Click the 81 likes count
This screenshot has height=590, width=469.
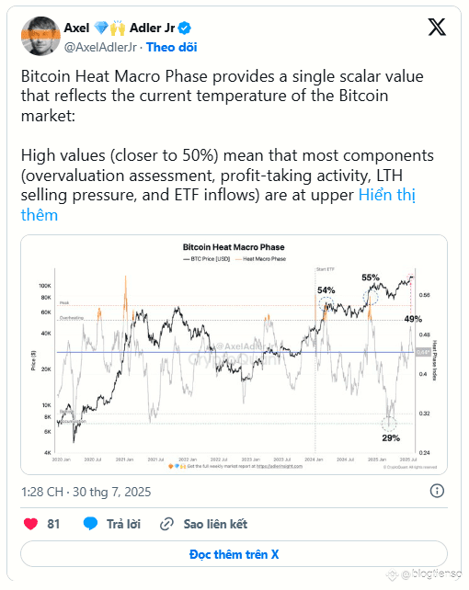pyautogui.click(x=53, y=524)
